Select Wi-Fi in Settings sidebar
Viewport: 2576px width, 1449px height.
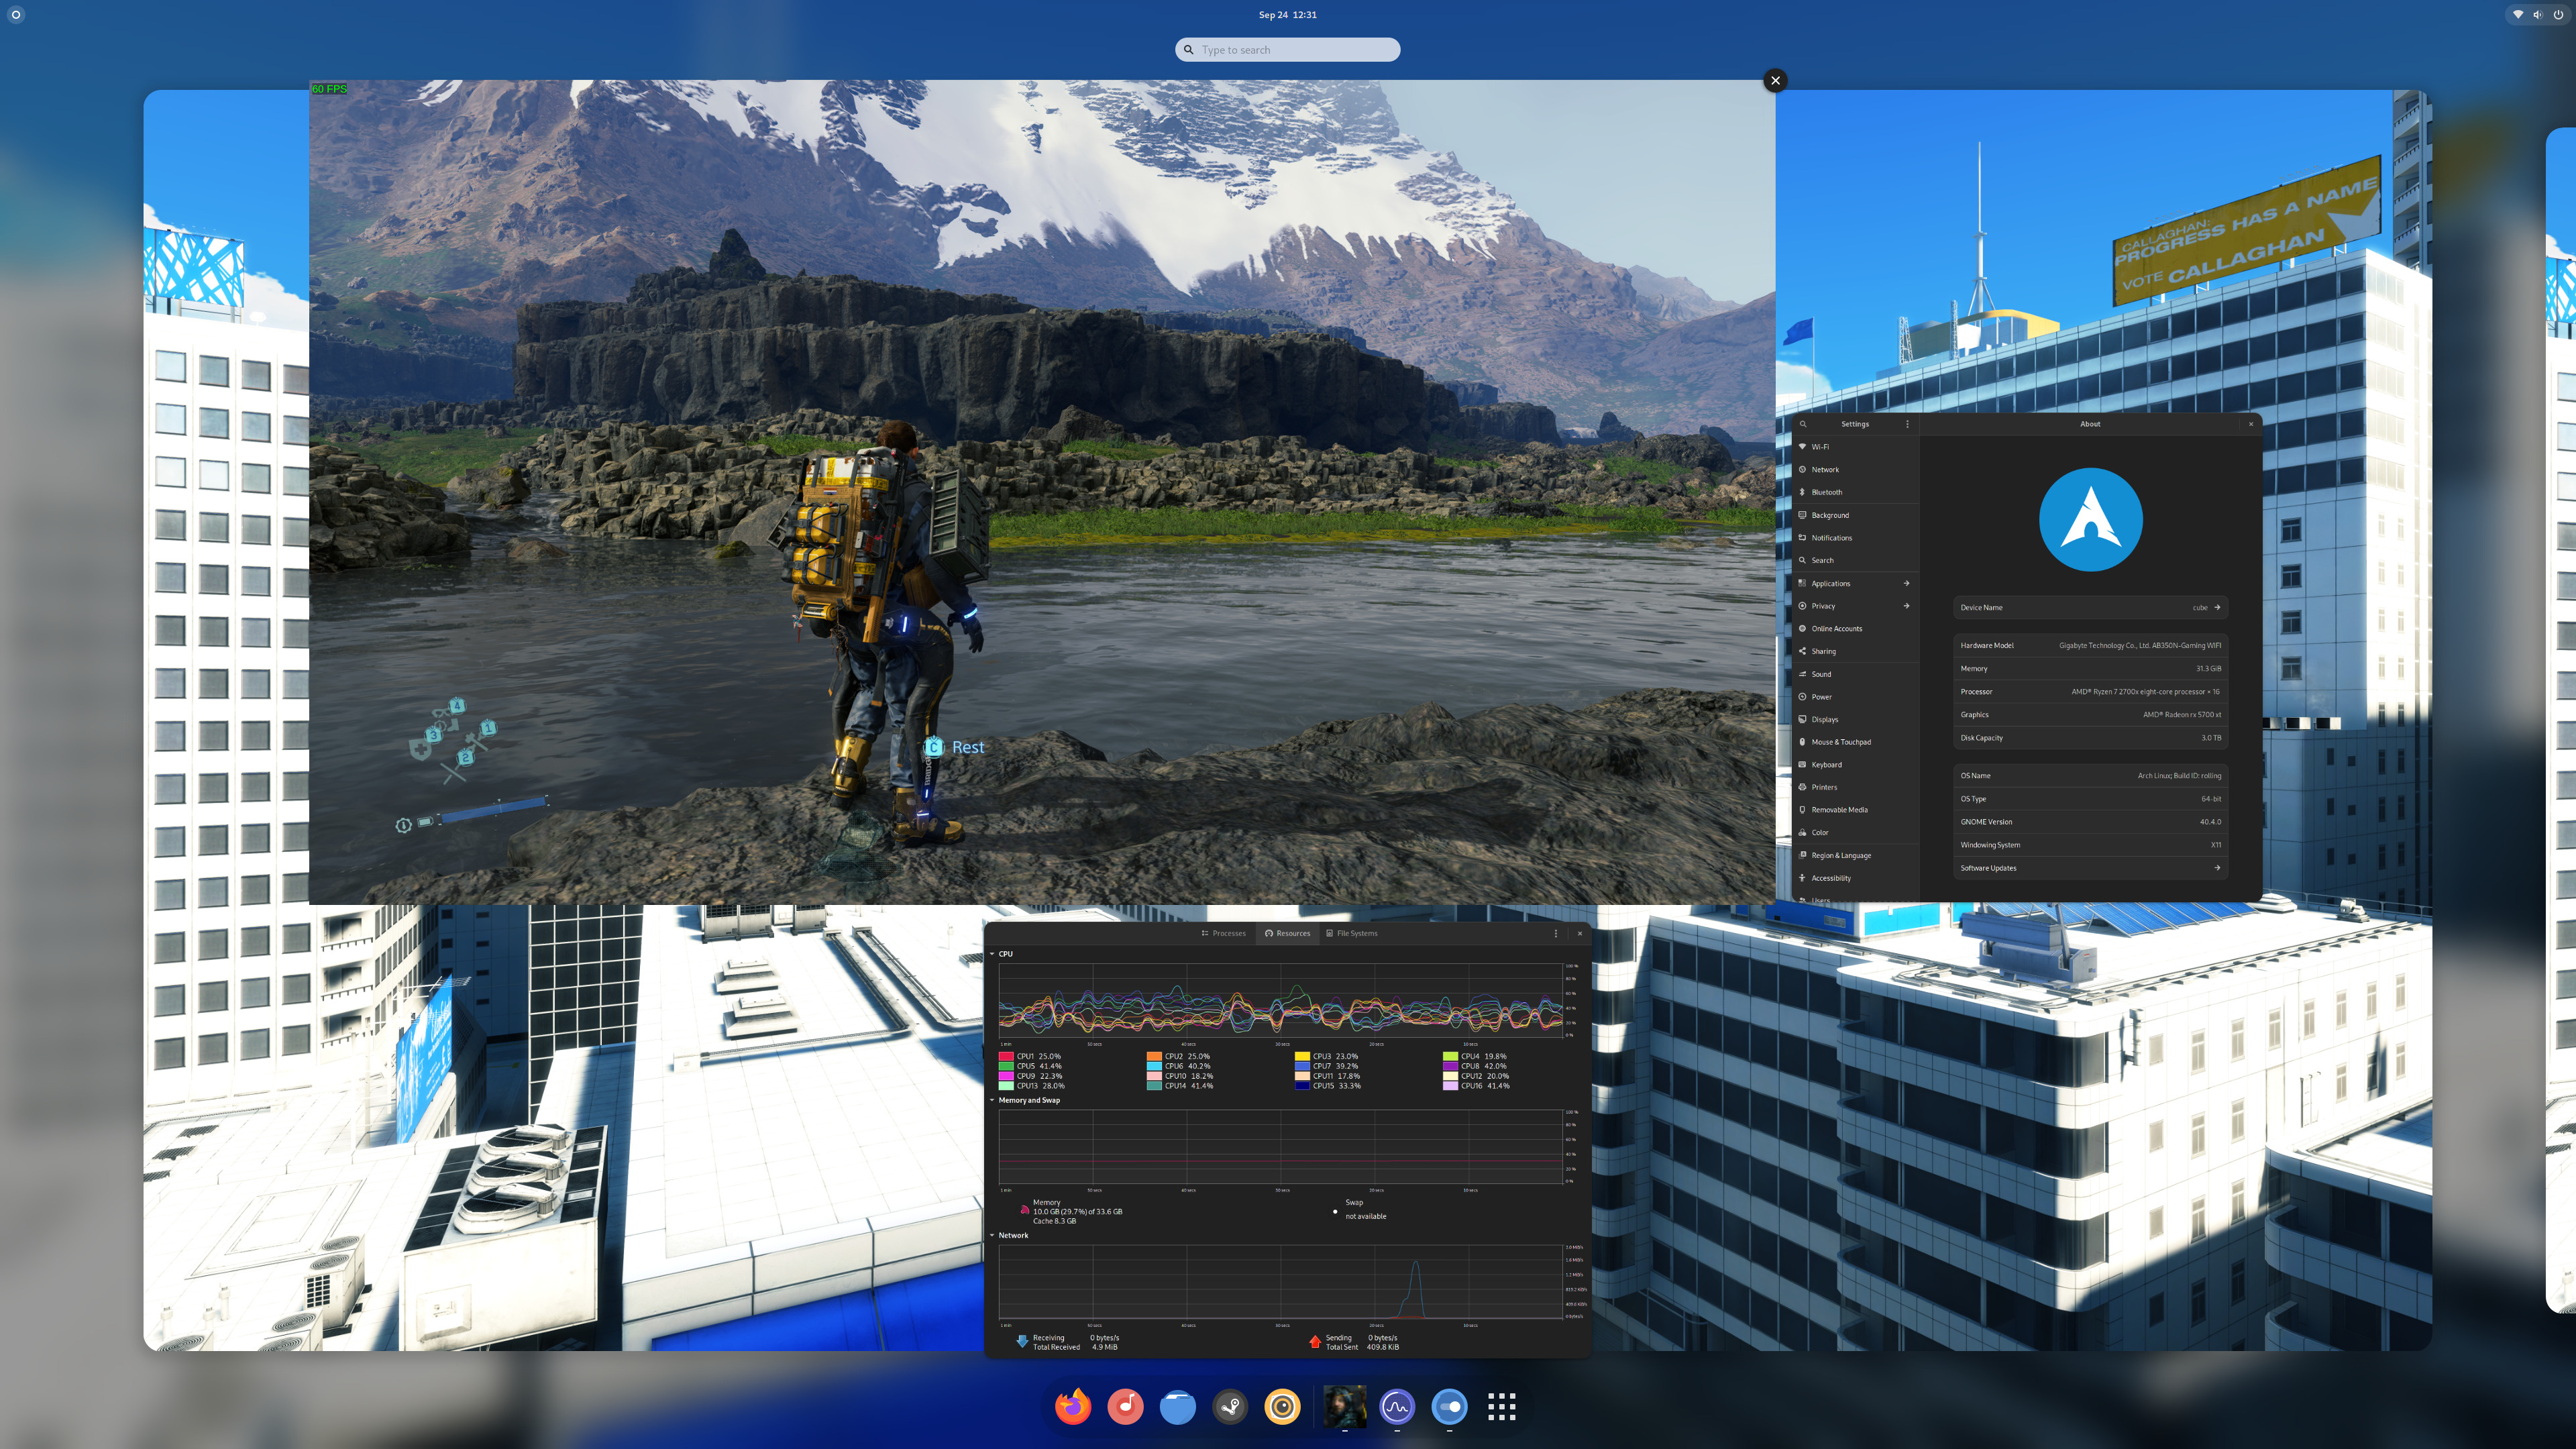pyautogui.click(x=1855, y=447)
